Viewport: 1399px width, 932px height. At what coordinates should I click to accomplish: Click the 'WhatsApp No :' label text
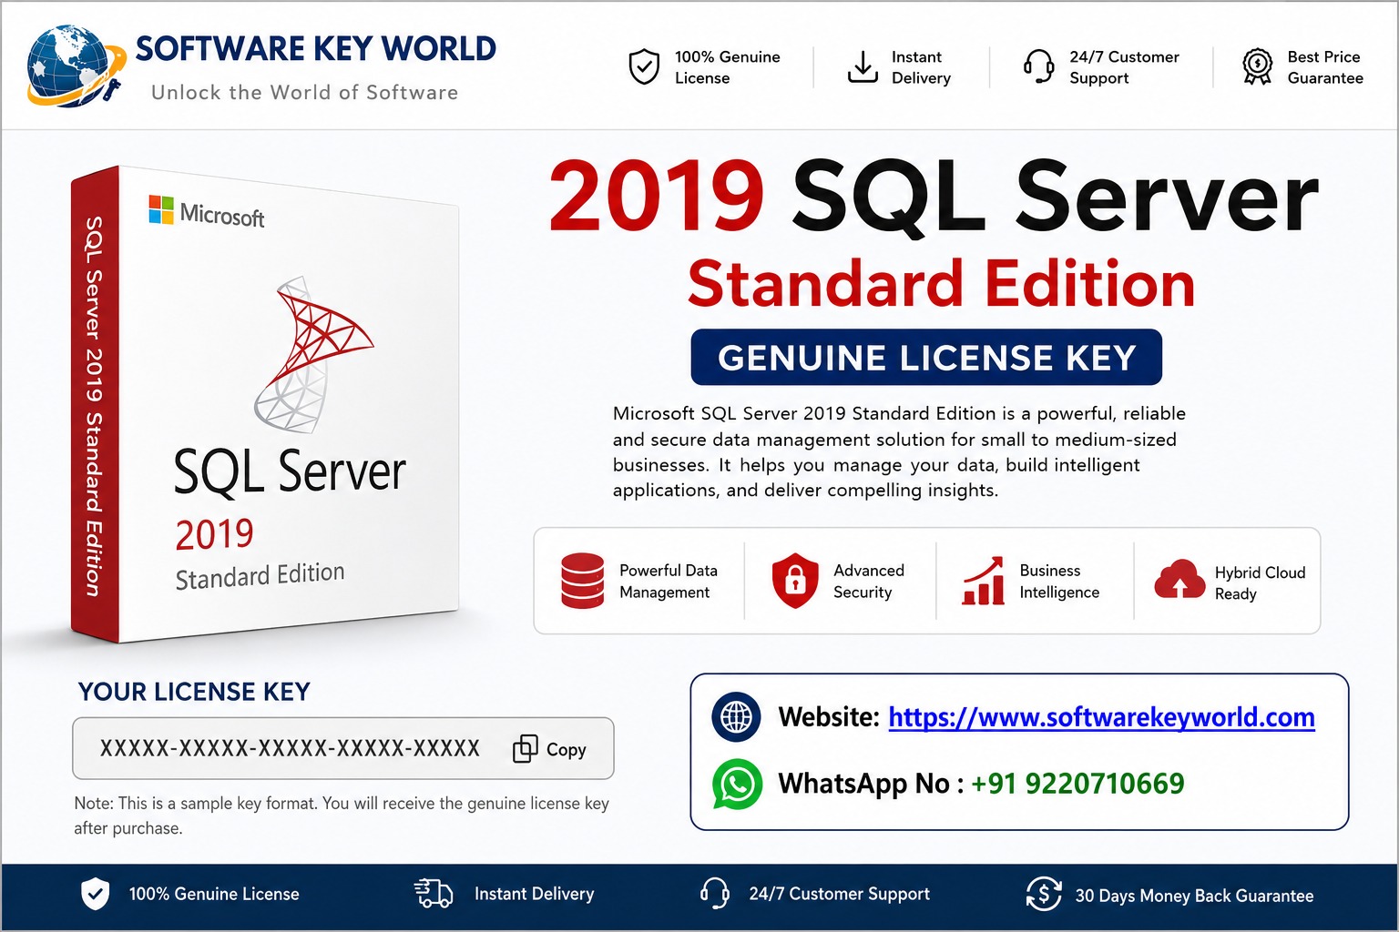click(871, 784)
